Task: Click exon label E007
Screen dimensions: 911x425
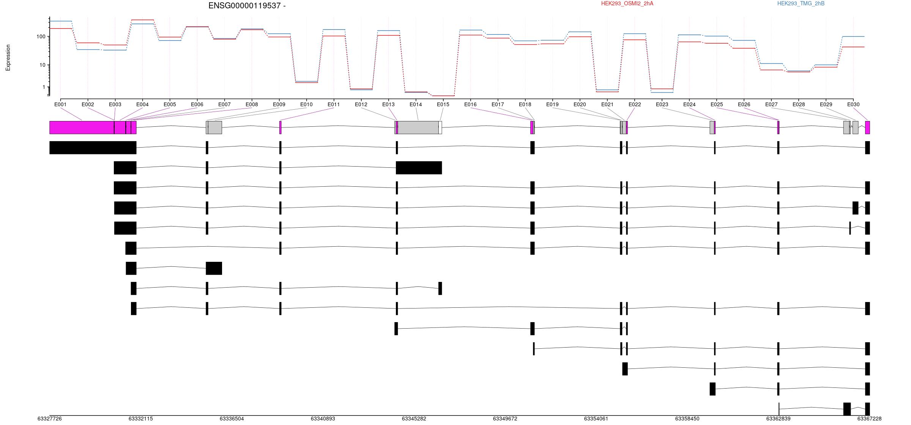Action: [224, 104]
